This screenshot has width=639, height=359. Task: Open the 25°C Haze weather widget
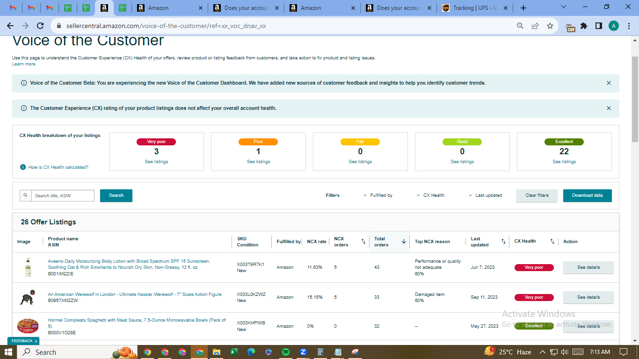(508, 352)
